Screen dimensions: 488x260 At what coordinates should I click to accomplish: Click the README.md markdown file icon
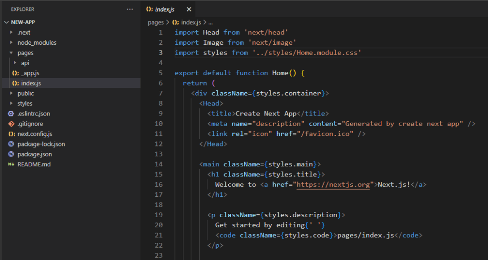pyautogui.click(x=11, y=164)
